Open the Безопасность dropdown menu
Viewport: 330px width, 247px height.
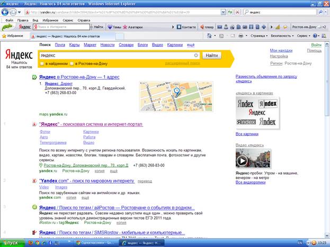coord(282,36)
